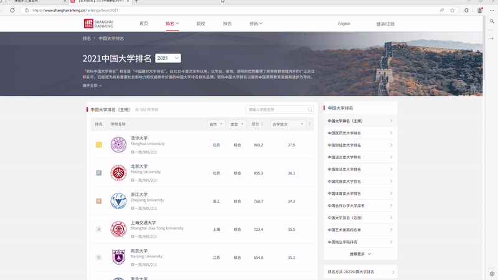Click the sidebar plus icon
This screenshot has width=498, height=280.
(x=492, y=38)
